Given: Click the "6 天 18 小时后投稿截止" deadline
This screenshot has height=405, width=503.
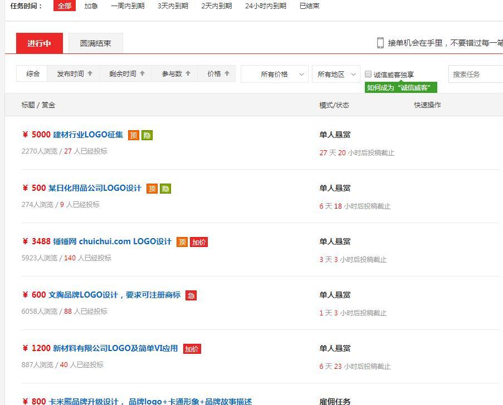Looking at the screenshot, I should click(355, 206).
